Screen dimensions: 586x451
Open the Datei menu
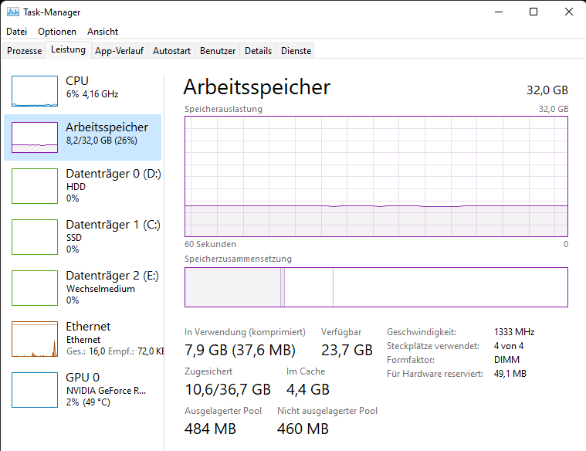16,32
